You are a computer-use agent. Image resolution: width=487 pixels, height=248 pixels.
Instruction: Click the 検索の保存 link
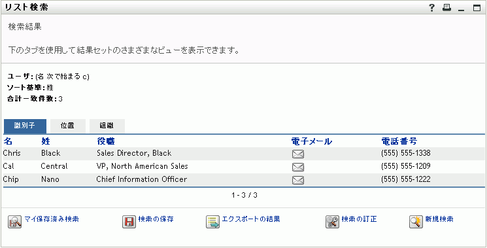coord(156,219)
